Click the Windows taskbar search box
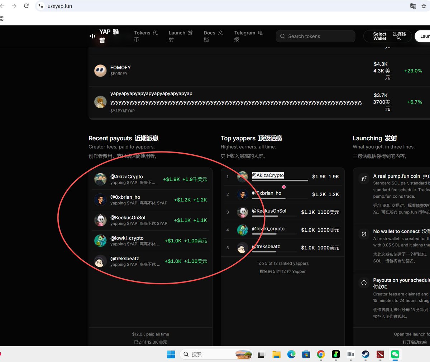430x362 pixels. tap(217, 354)
